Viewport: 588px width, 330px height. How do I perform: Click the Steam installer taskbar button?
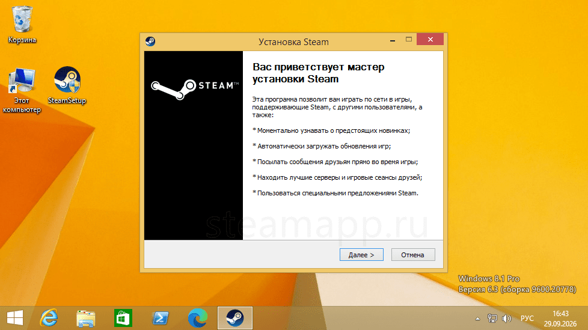(x=234, y=318)
